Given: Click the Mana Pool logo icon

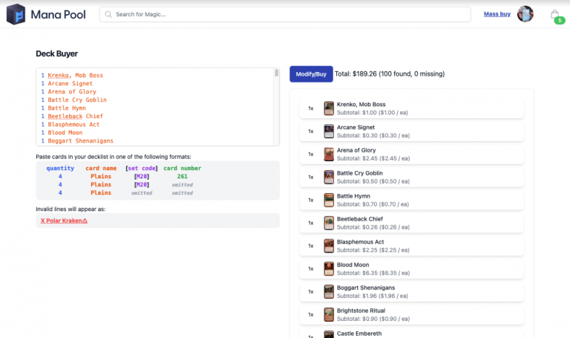Looking at the screenshot, I should (16, 14).
